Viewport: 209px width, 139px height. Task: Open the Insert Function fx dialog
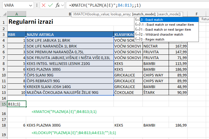(58, 5)
